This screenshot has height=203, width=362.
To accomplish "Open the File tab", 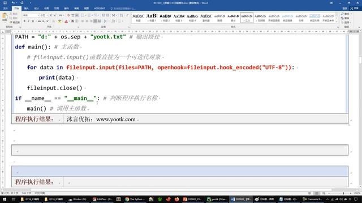I will tap(5, 8).
